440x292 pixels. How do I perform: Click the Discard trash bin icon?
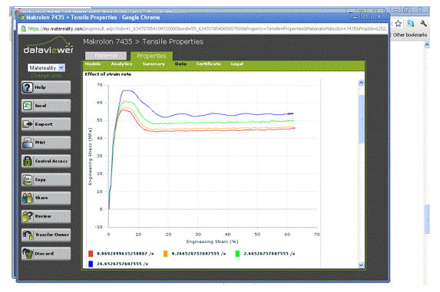28,254
